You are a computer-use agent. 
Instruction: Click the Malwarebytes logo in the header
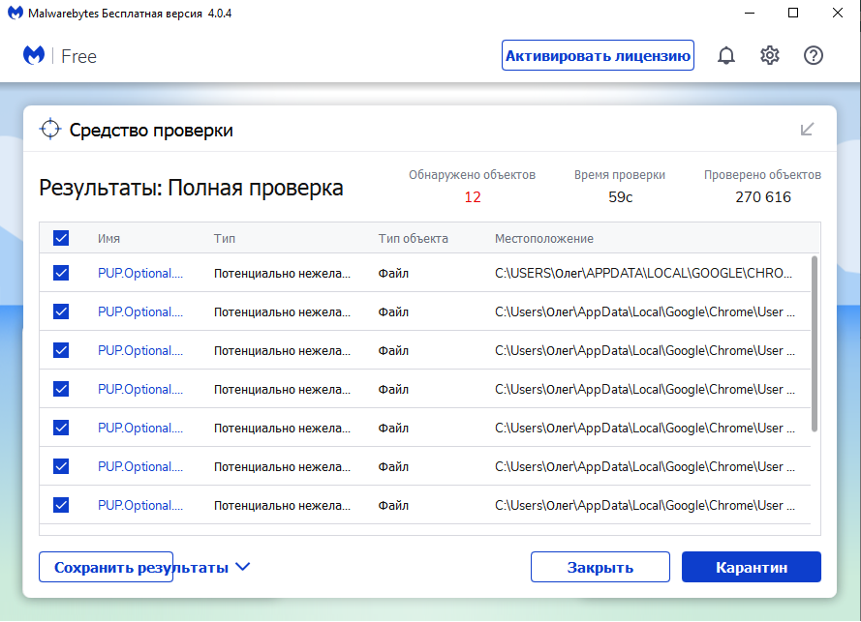coord(35,56)
